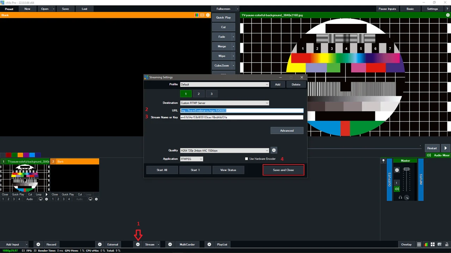The width and height of the screenshot is (451, 253).
Task: Switch to grid layout icon
Action: pos(433,245)
